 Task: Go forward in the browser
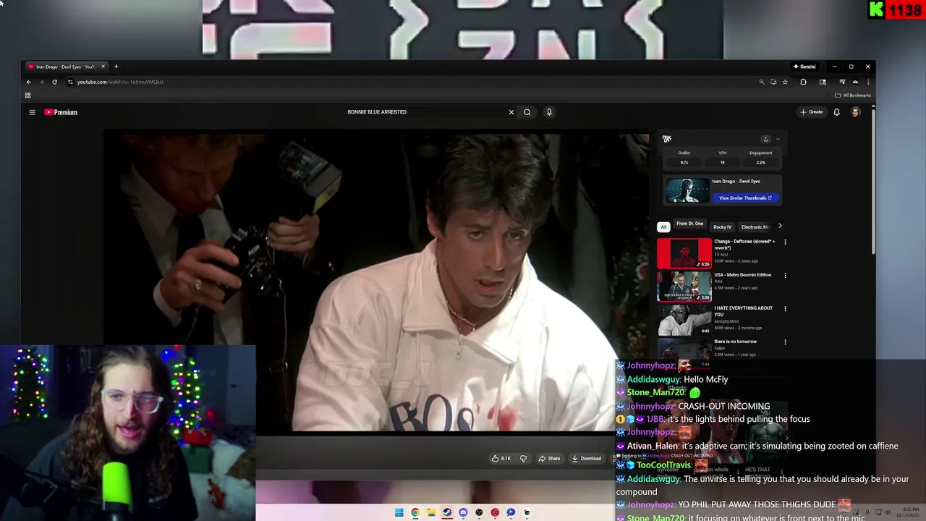pos(41,82)
